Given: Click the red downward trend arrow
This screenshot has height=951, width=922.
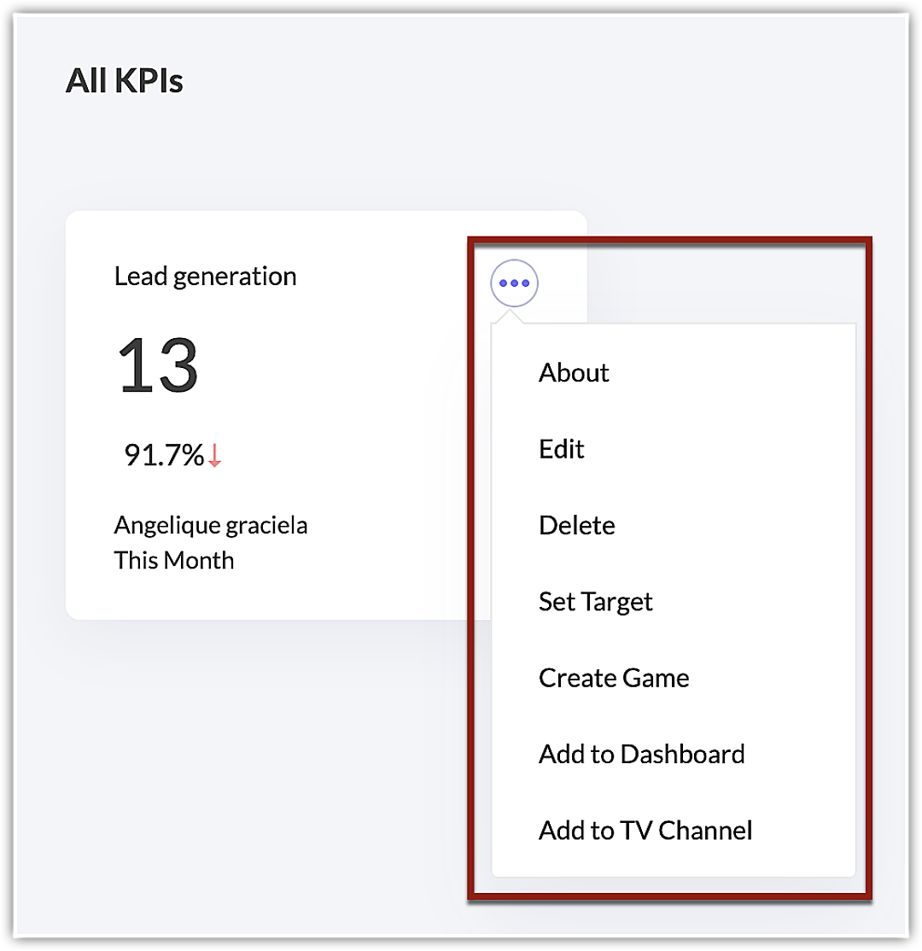Looking at the screenshot, I should click(x=214, y=456).
